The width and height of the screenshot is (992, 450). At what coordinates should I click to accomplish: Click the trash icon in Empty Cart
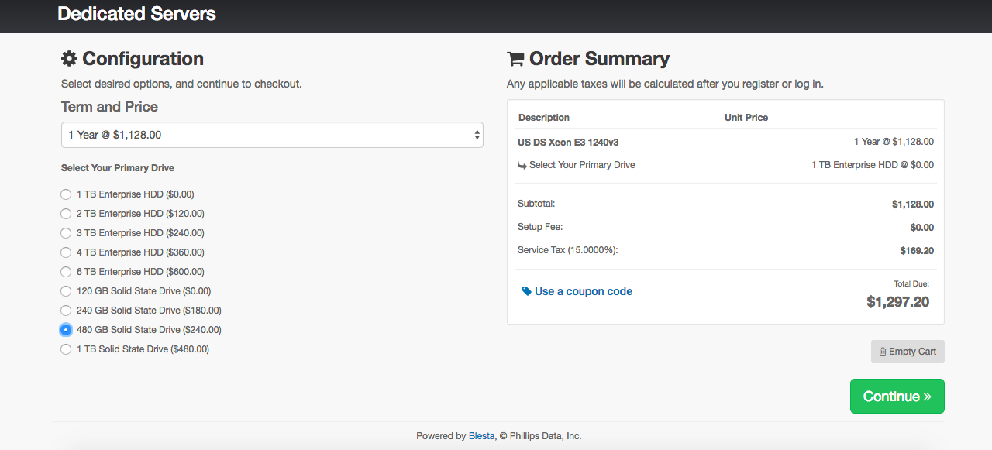click(x=883, y=352)
